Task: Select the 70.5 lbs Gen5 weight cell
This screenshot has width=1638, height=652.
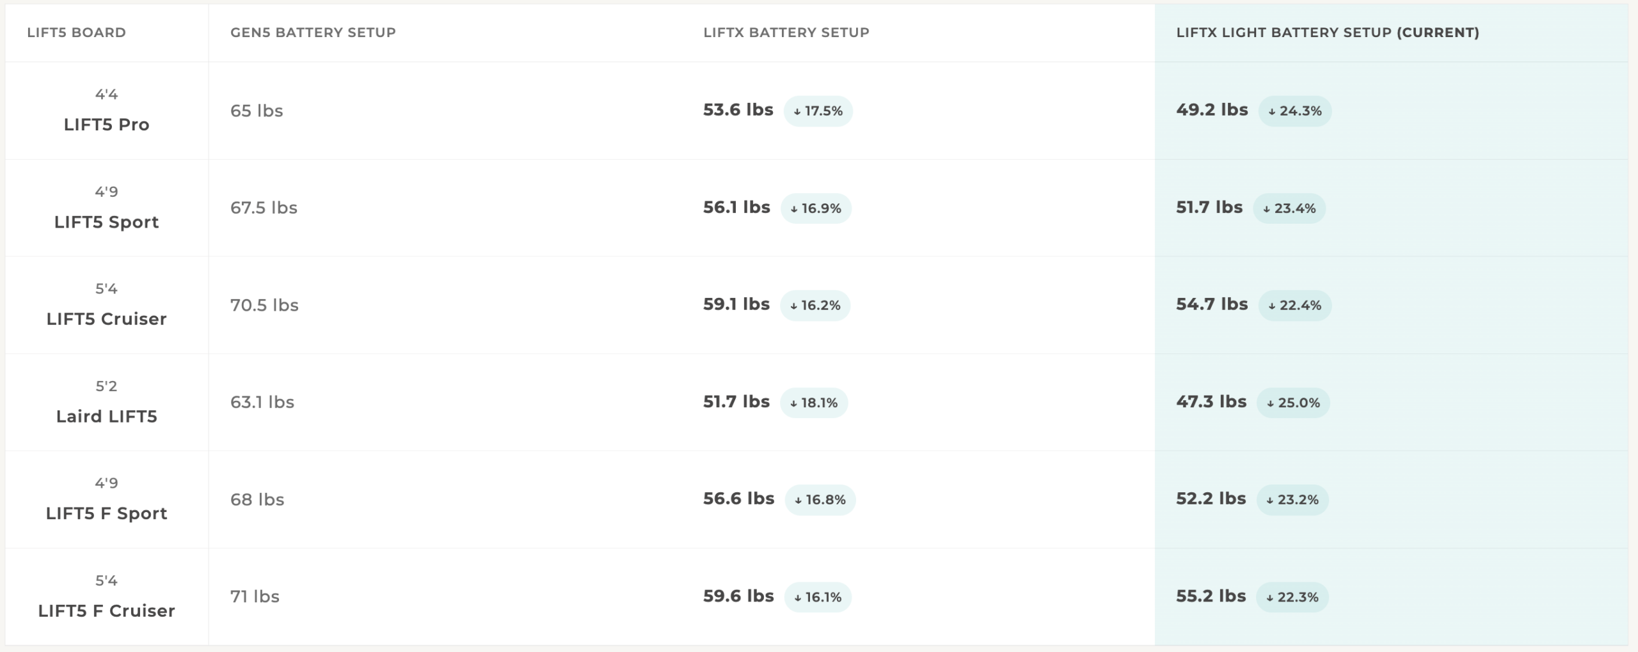Action: click(264, 306)
